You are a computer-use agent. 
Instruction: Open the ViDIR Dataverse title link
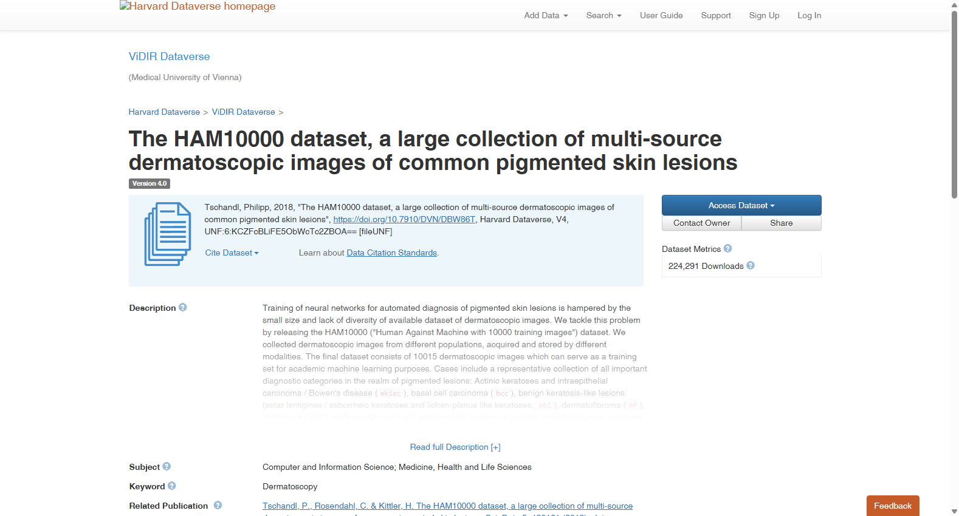pyautogui.click(x=169, y=56)
